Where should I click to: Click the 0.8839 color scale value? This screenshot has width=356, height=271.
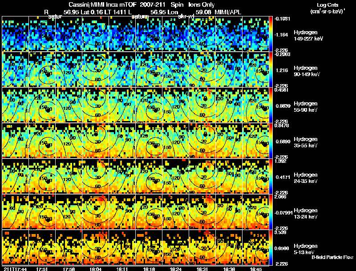283,106
